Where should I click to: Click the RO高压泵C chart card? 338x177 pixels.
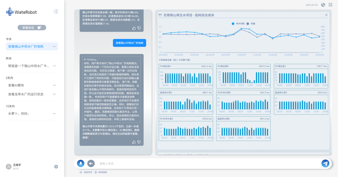pyautogui.click(x=301, y=76)
